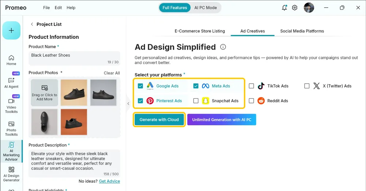Open the AI Agent sidebar icon
The height and width of the screenshot is (191, 366).
tap(11, 83)
